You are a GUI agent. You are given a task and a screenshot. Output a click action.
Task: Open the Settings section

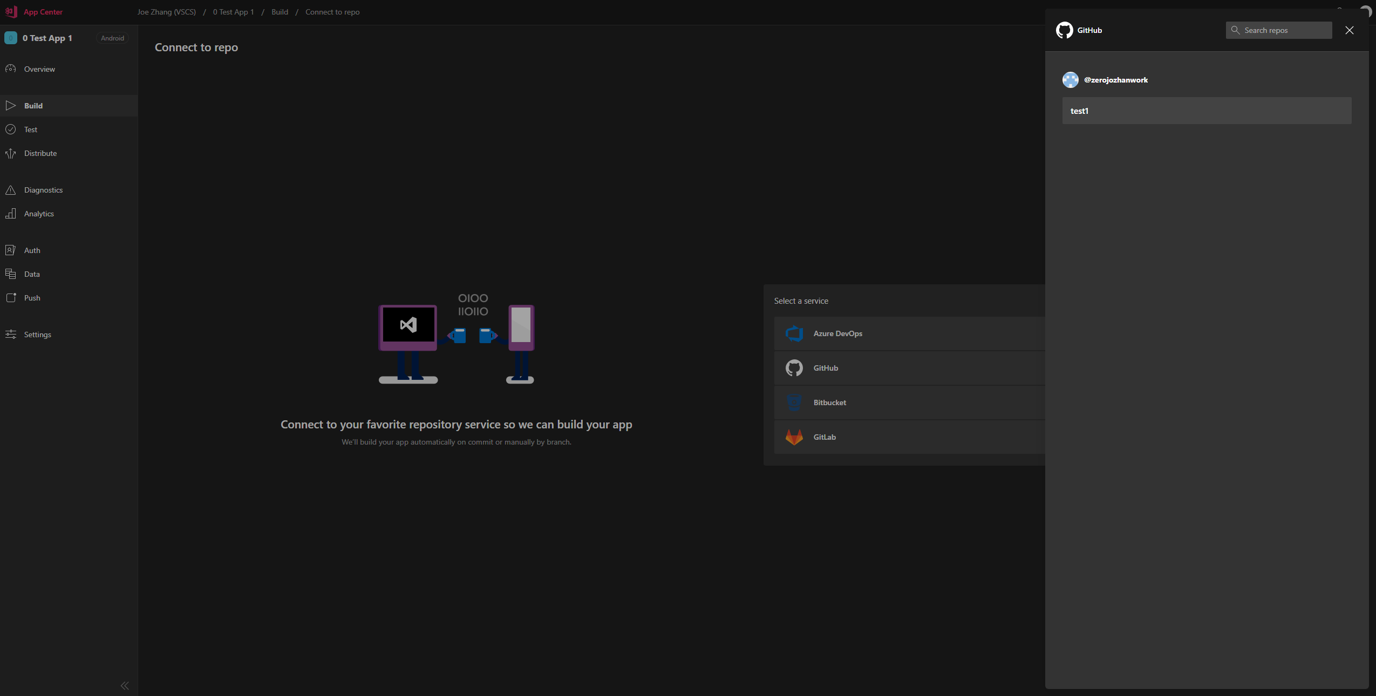pos(38,334)
